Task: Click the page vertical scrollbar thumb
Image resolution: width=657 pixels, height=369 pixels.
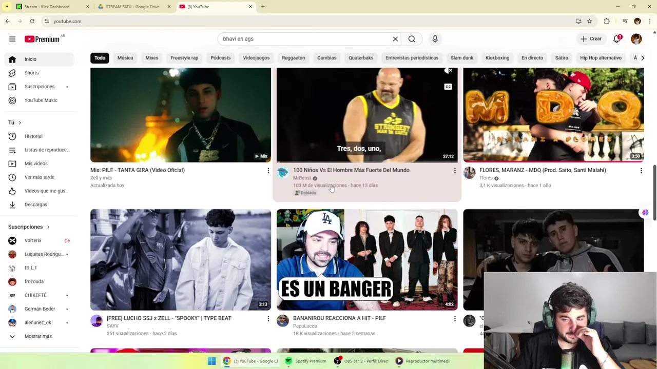Action: [654, 193]
